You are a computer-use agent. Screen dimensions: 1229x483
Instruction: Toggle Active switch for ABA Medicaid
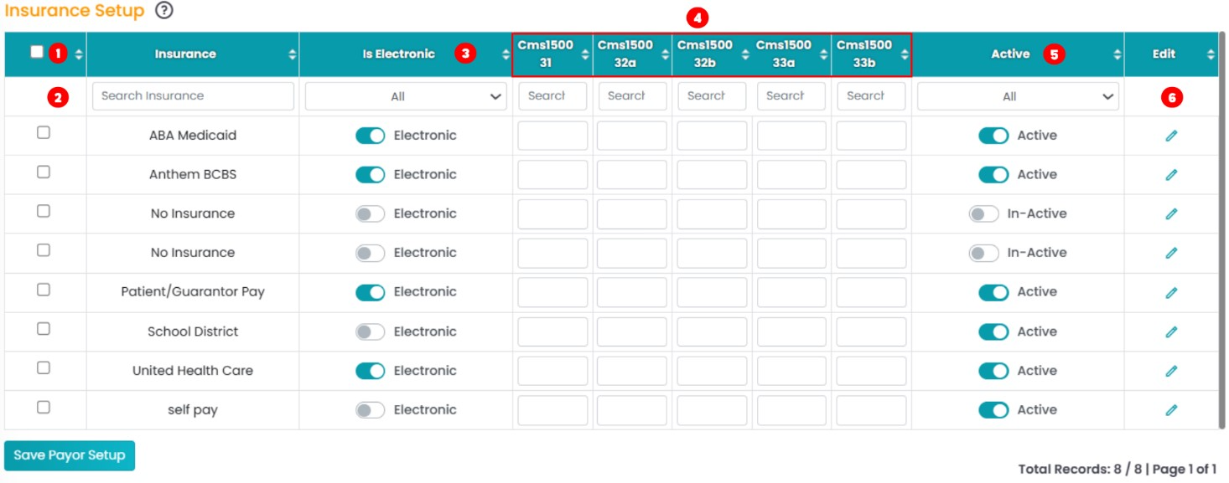(x=993, y=136)
